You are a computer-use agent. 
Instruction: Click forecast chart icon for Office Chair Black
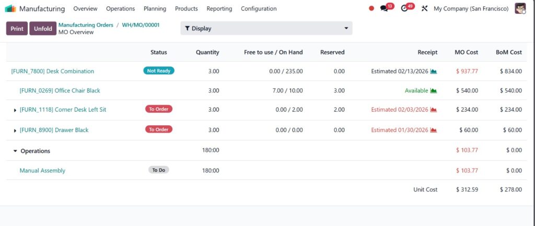click(434, 90)
